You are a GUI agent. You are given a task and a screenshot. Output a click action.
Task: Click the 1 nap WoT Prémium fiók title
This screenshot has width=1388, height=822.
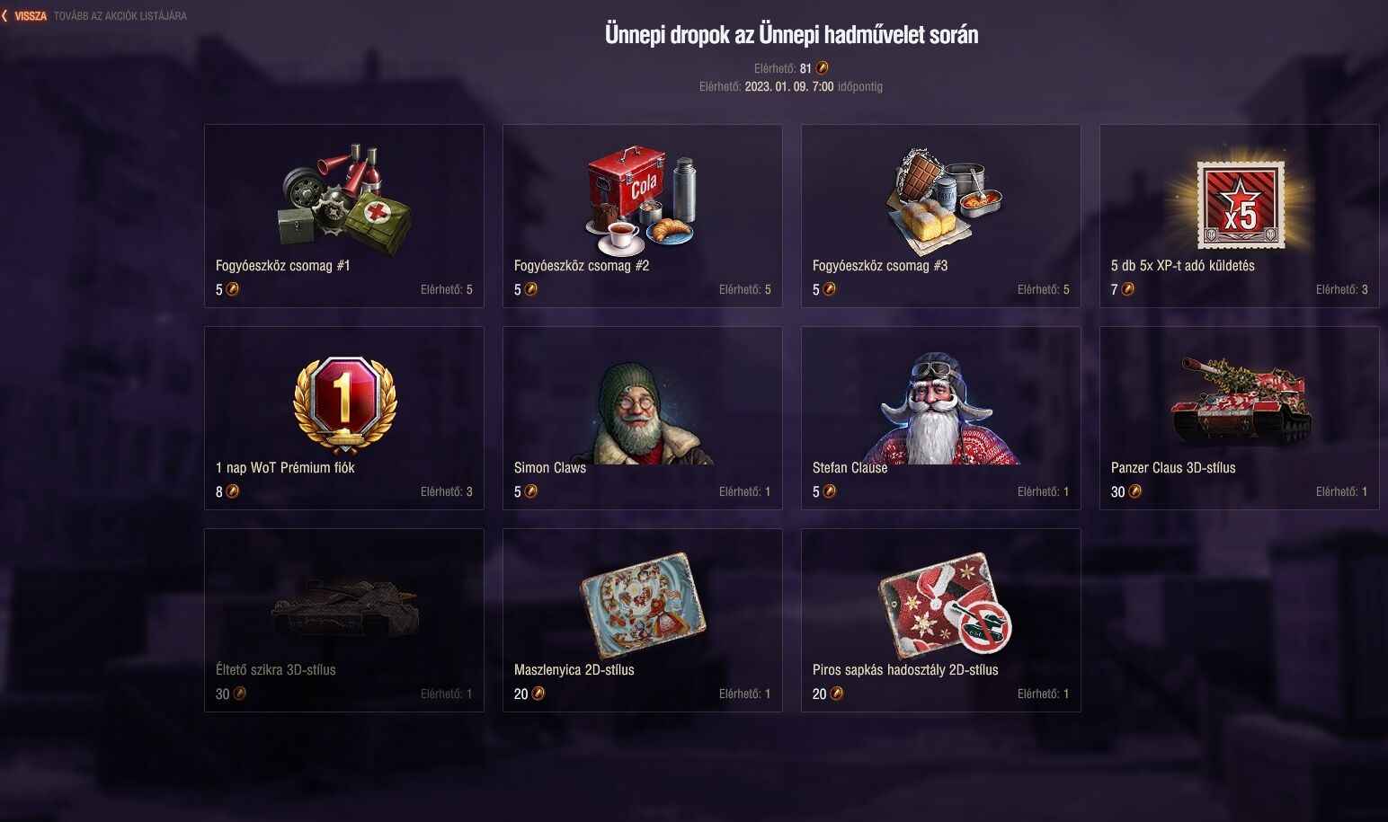285,468
